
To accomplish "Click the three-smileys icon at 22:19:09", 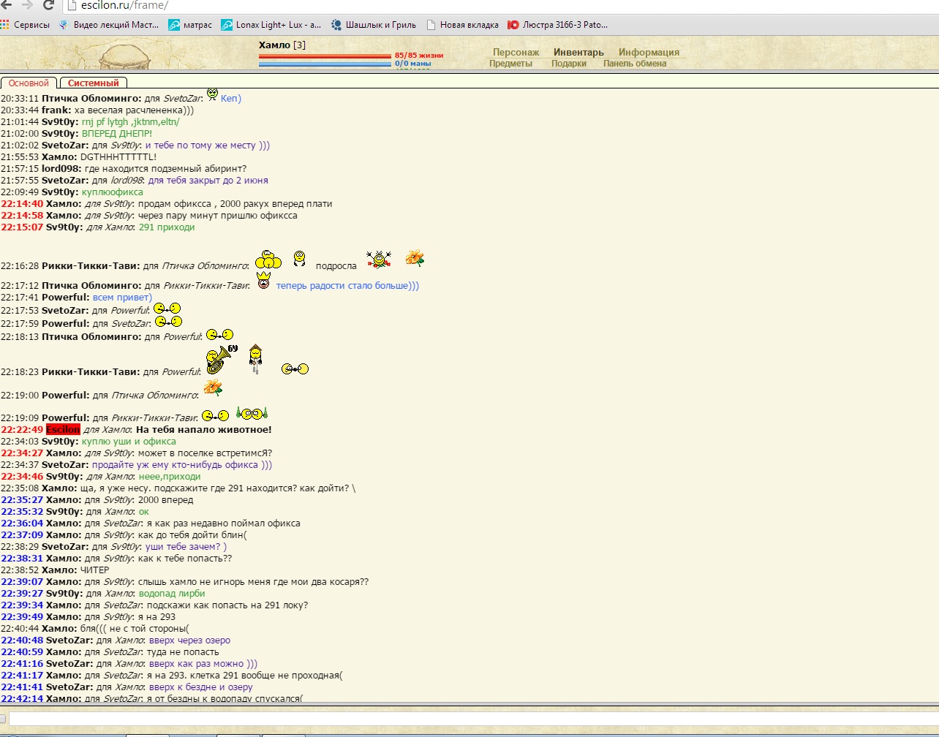I will (x=252, y=412).
